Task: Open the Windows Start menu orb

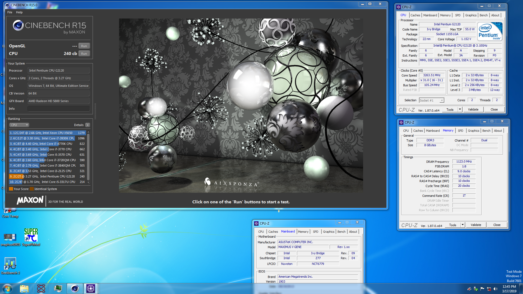Action: click(7, 289)
